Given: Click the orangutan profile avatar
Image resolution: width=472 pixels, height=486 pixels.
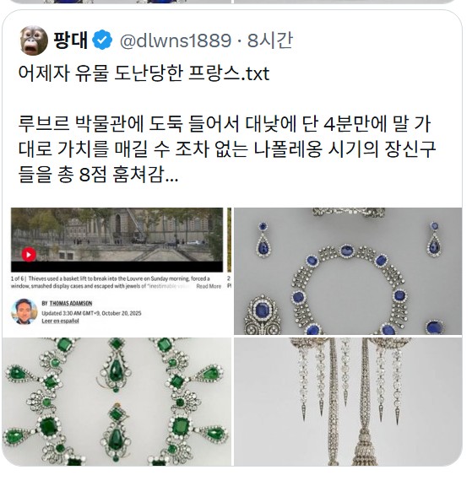Looking at the screenshot, I should [34, 40].
